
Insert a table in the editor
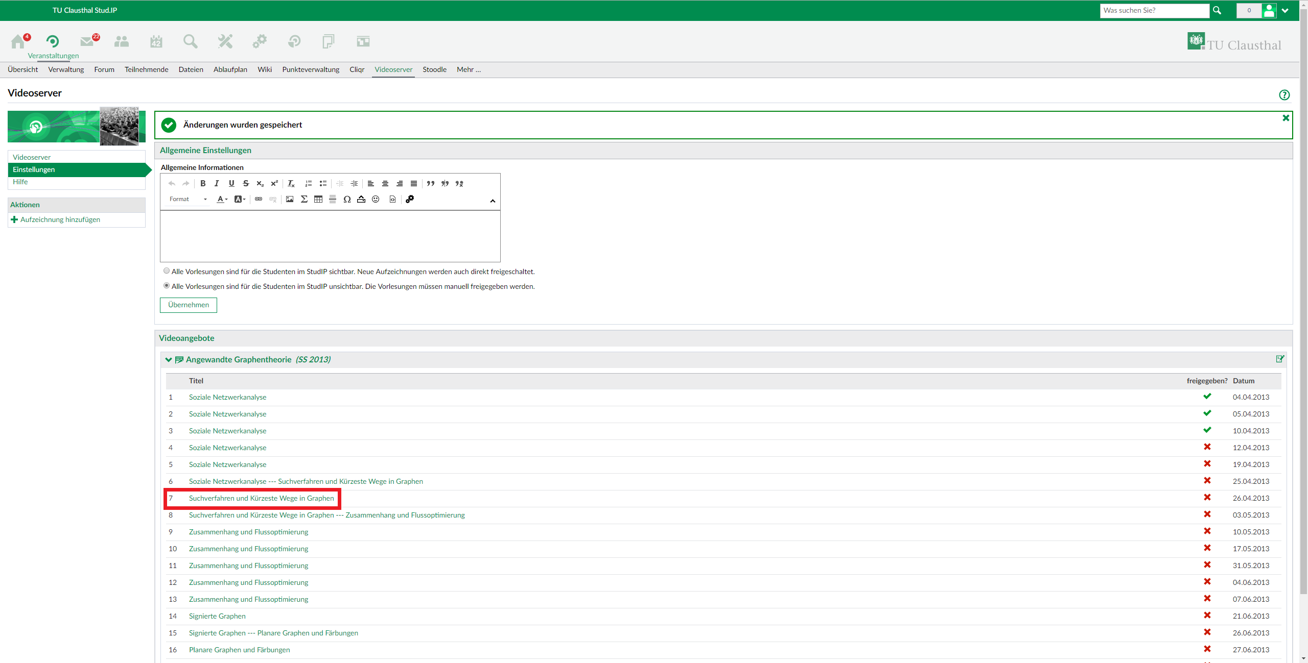(318, 199)
